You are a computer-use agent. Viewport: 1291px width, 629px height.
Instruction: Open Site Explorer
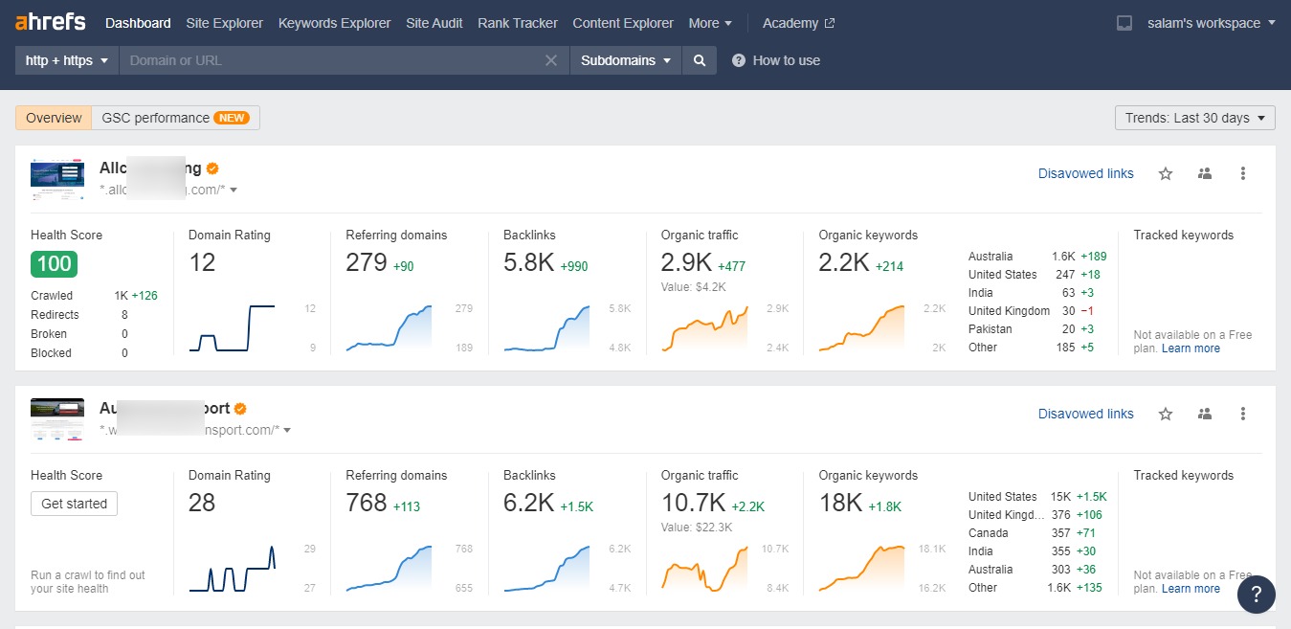225,23
